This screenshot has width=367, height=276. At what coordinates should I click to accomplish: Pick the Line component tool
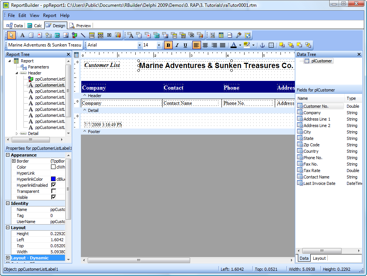(83, 35)
